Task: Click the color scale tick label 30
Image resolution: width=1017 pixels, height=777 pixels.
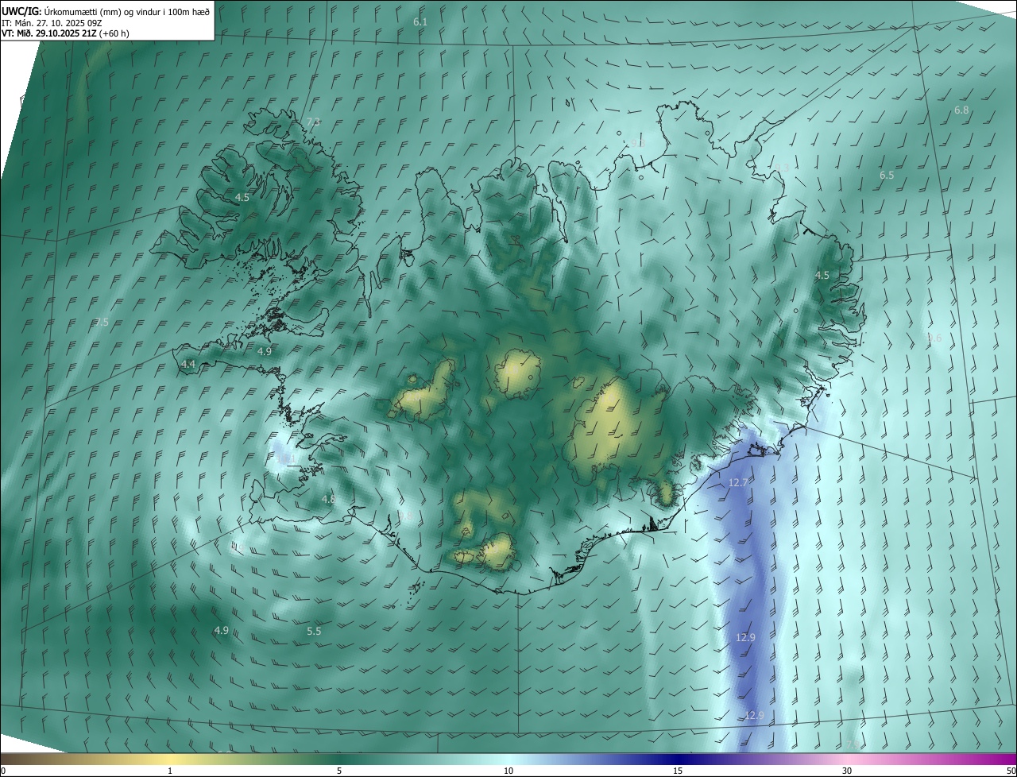Action: pos(847,771)
